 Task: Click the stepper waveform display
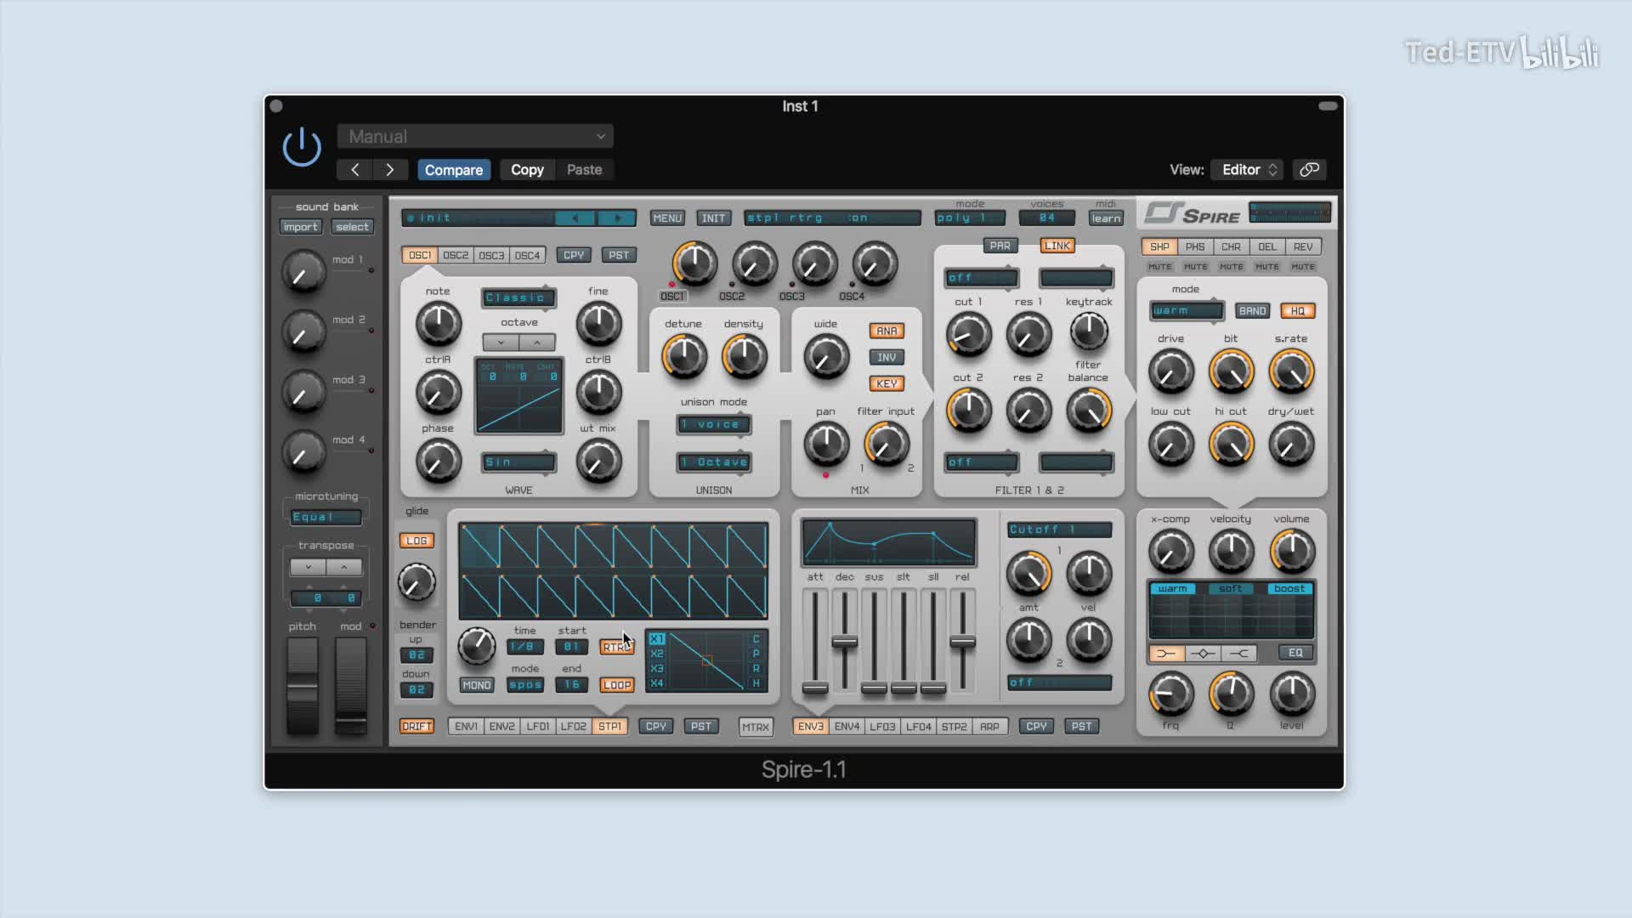click(x=613, y=570)
